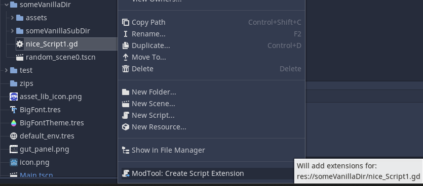
Task: Click the Move To arrow icon
Action: [x=126, y=57]
